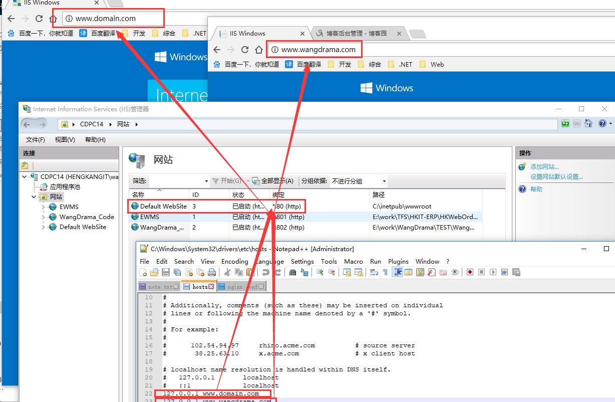
Task: Click Run macro multiple times icon
Action: (x=504, y=272)
